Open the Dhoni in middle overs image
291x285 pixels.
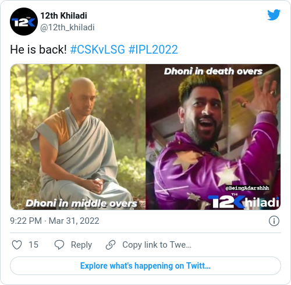78,137
